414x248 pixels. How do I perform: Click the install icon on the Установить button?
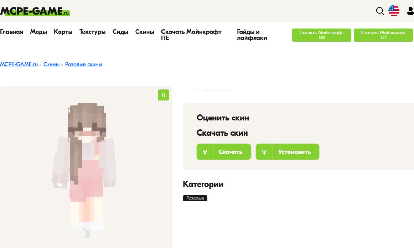264,152
